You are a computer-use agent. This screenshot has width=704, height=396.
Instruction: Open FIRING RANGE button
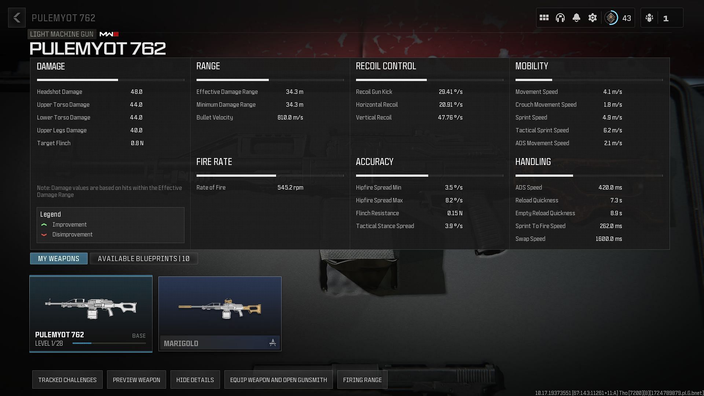[x=362, y=379]
